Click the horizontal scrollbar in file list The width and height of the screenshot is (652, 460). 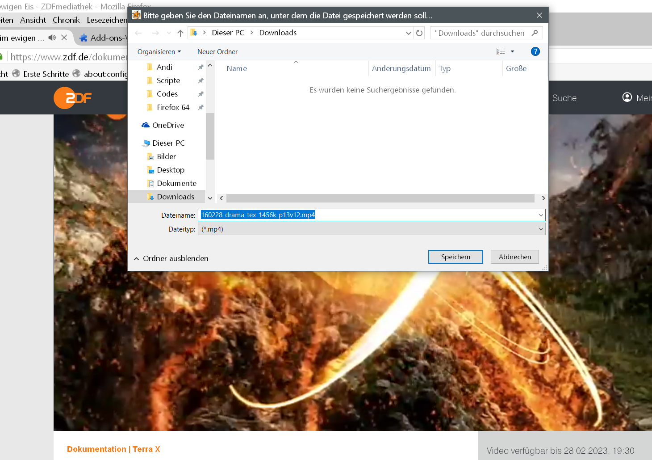tap(380, 198)
